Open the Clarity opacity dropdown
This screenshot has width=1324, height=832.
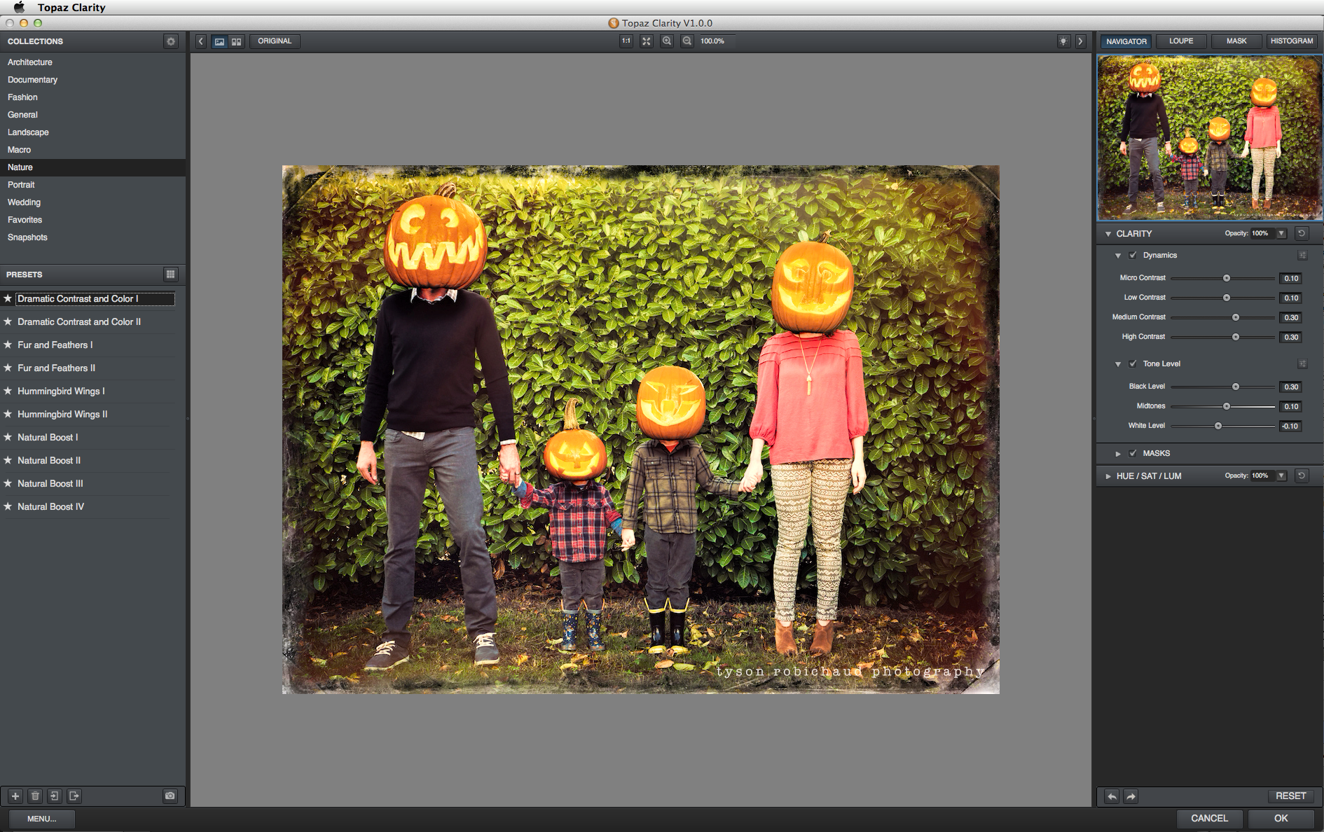(x=1281, y=234)
